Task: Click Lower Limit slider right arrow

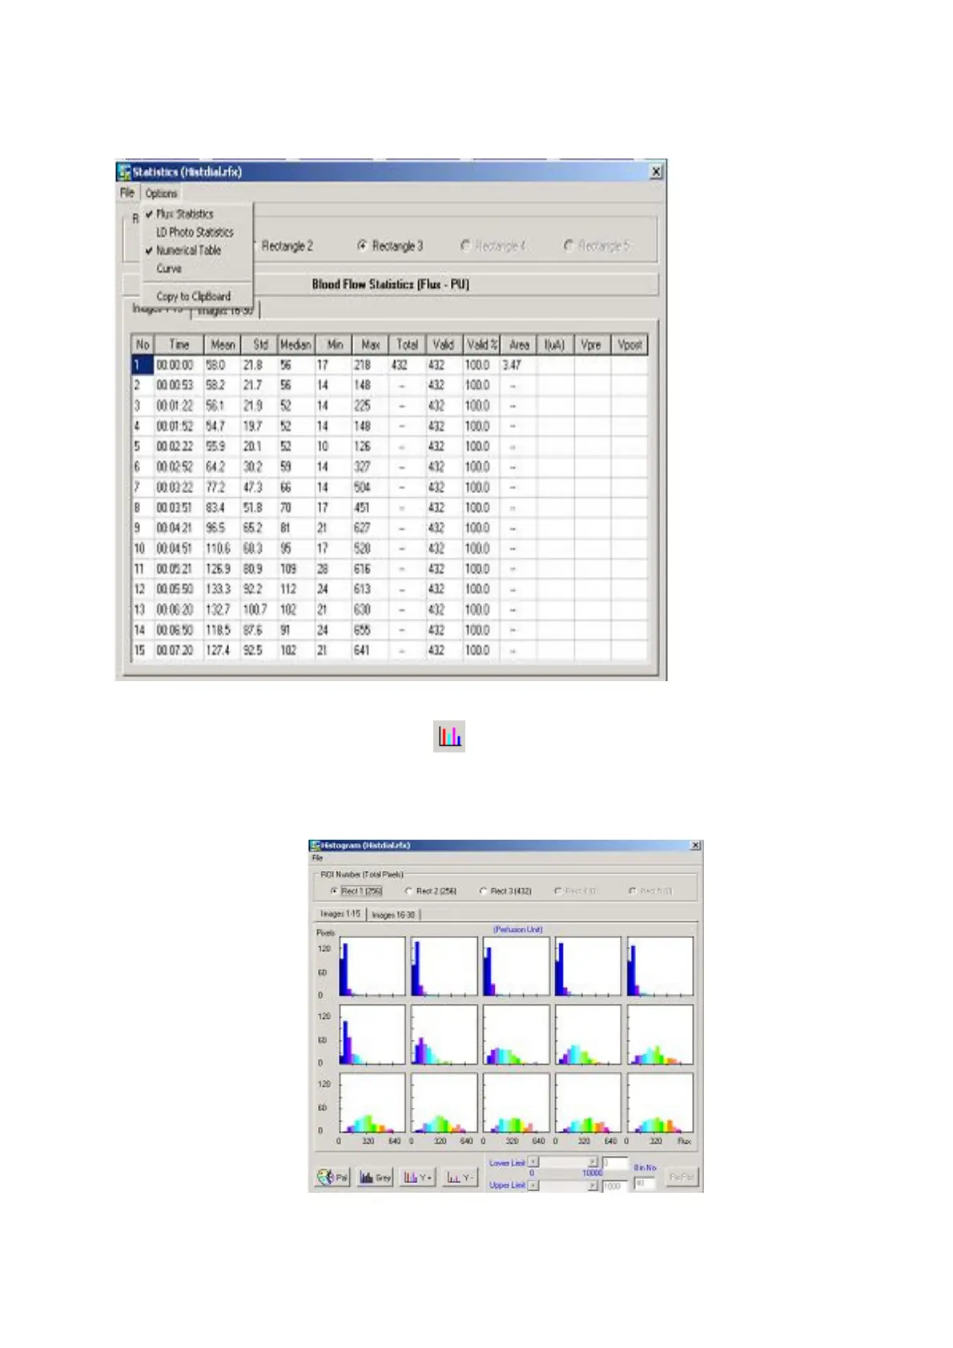Action: [593, 1162]
